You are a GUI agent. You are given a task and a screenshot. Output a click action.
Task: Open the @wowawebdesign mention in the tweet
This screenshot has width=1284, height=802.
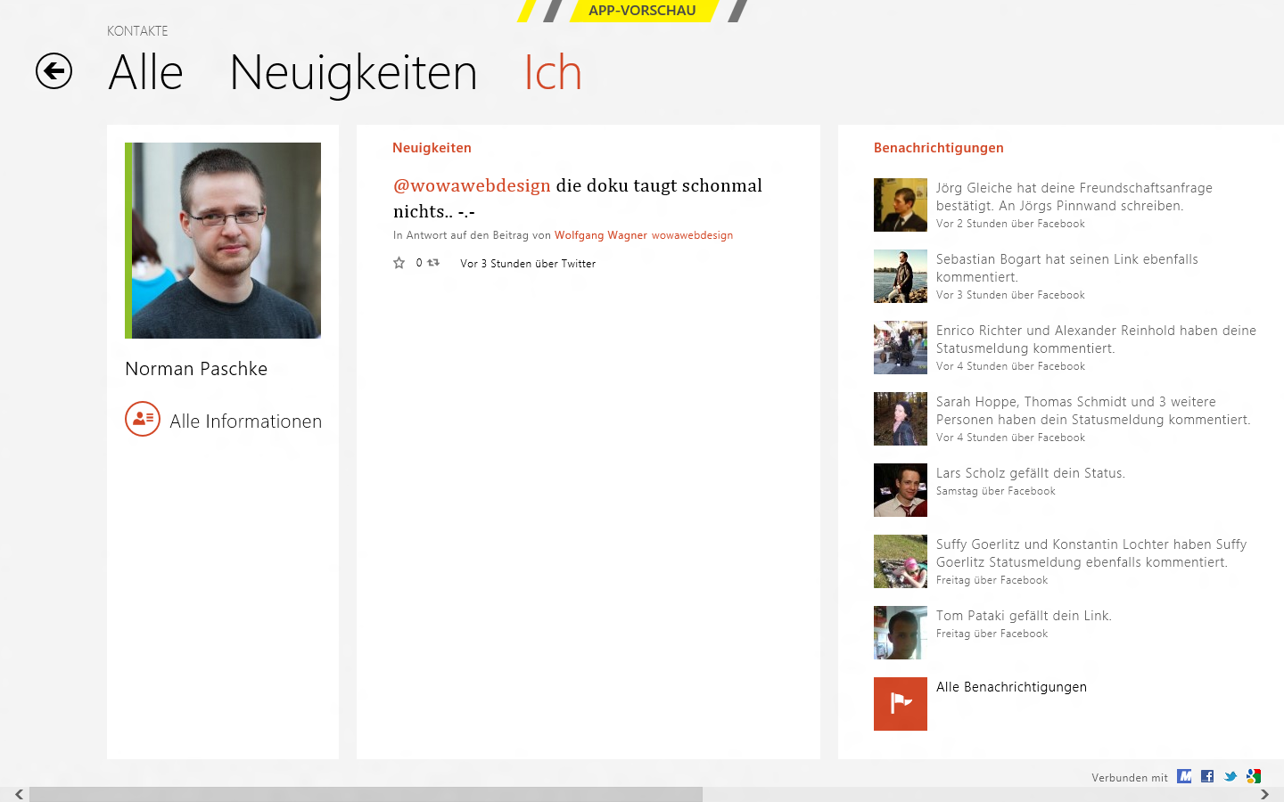pos(472,185)
